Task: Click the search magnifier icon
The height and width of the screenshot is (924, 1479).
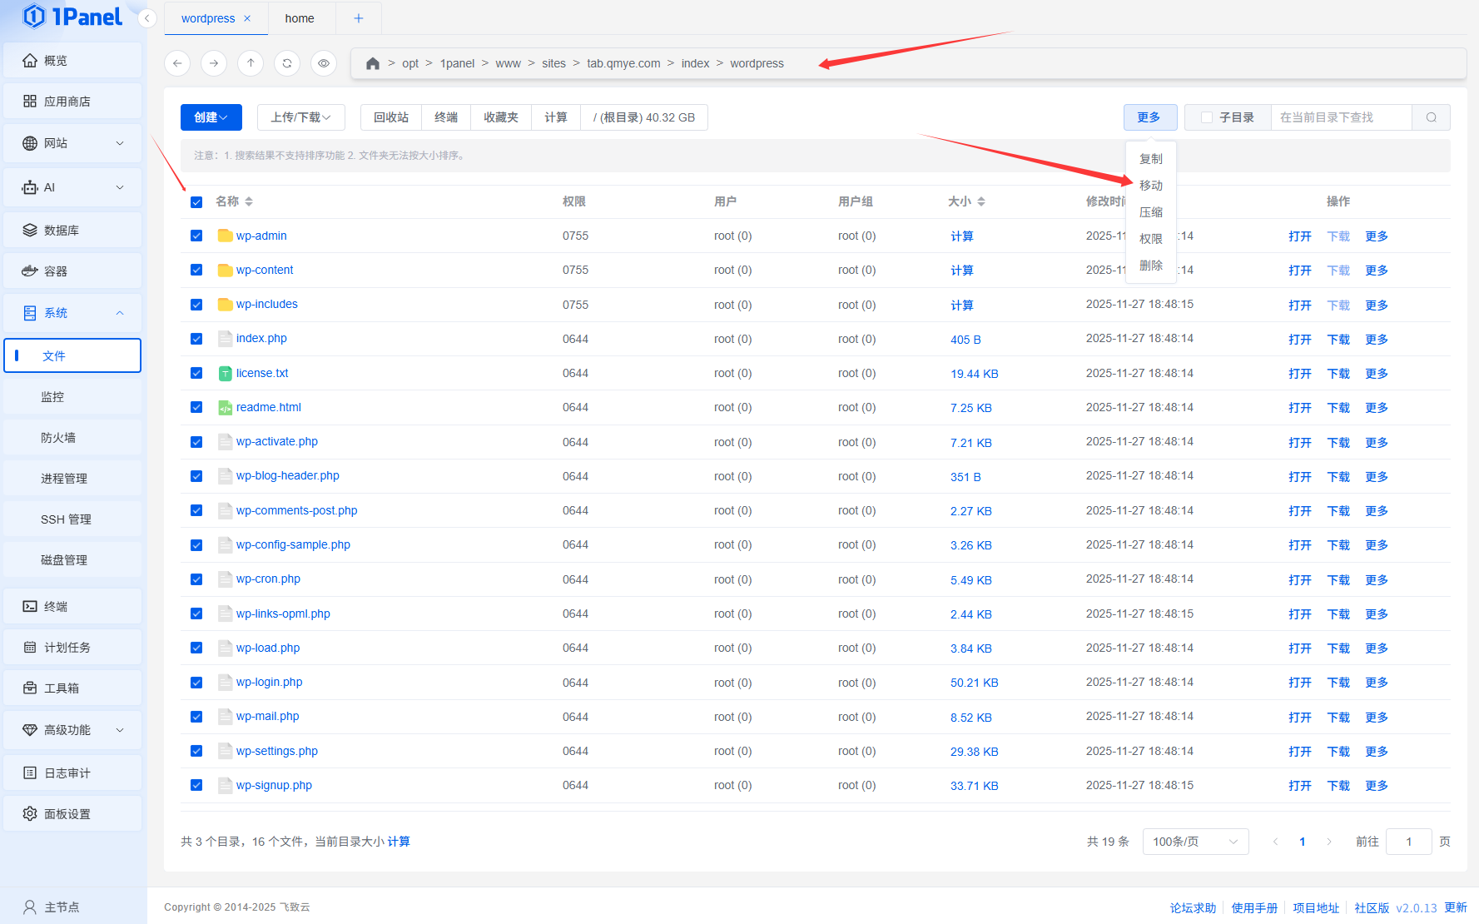Action: (x=1431, y=117)
